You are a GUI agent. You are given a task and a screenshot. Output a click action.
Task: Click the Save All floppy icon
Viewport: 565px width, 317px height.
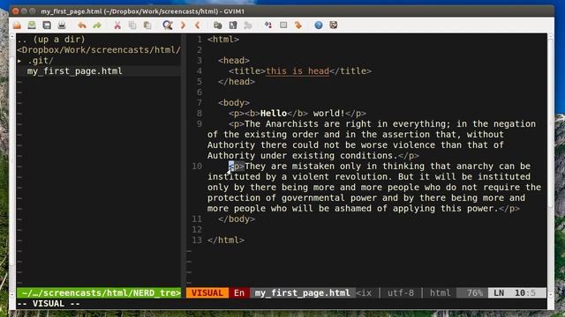[47, 26]
